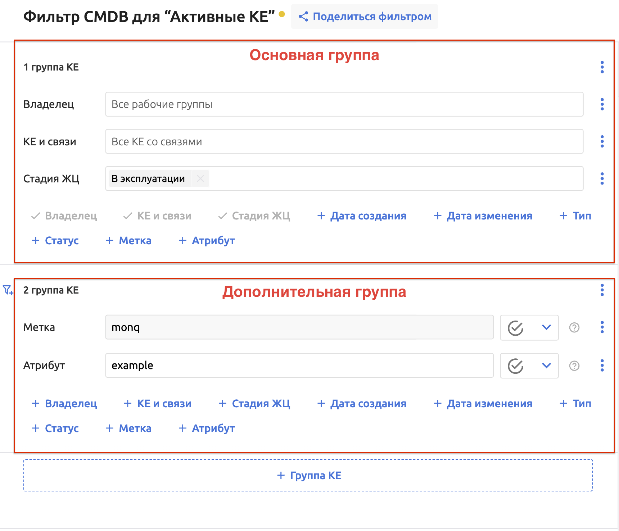Add Статус filter in group 2
The height and width of the screenshot is (531, 619).
55,428
